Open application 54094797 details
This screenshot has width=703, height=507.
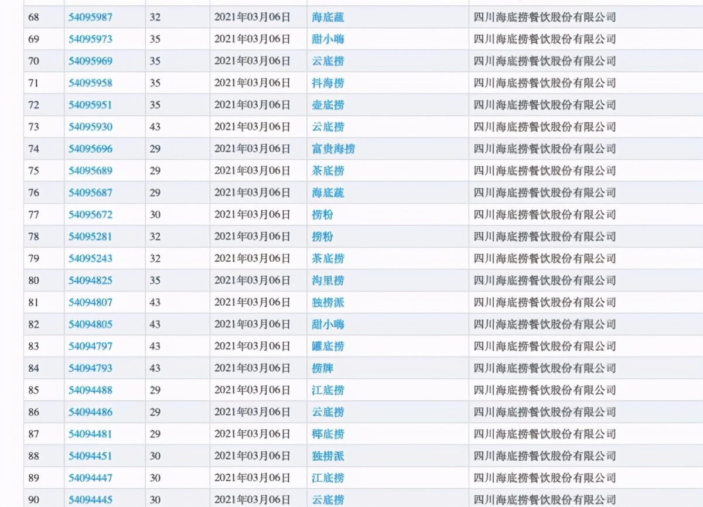coord(90,347)
